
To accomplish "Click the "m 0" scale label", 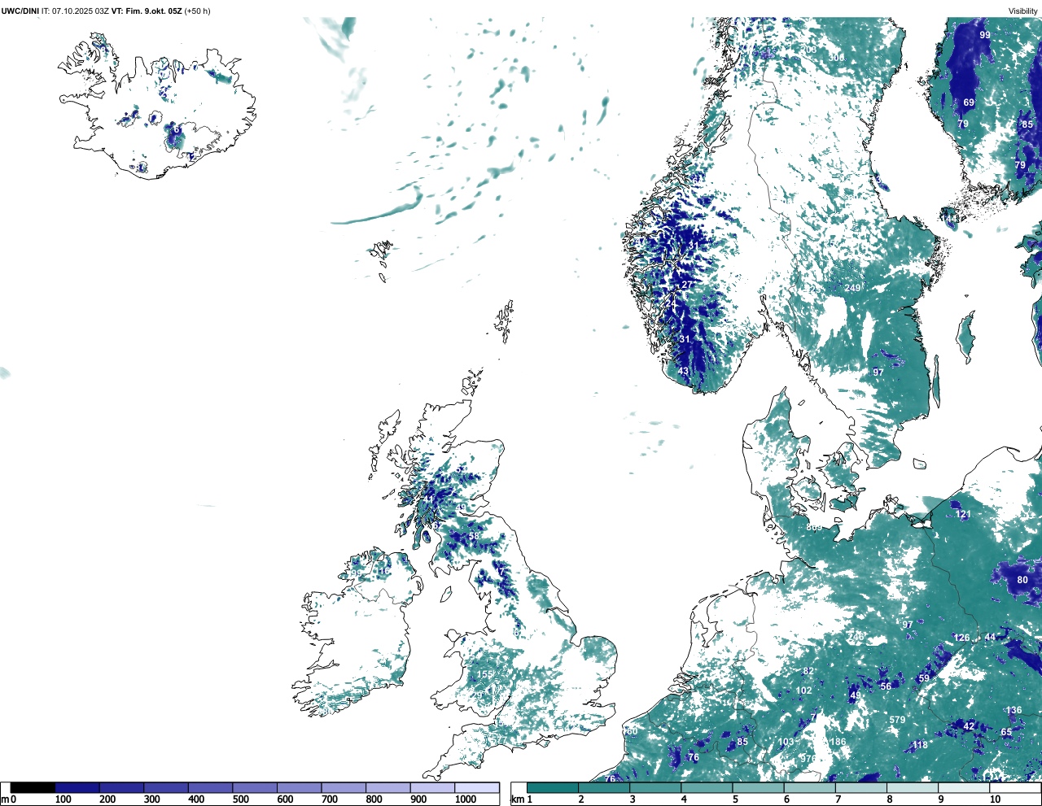I will 9,799.
